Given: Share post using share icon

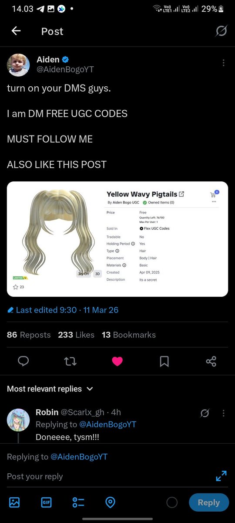Looking at the screenshot, I should pyautogui.click(x=211, y=361).
